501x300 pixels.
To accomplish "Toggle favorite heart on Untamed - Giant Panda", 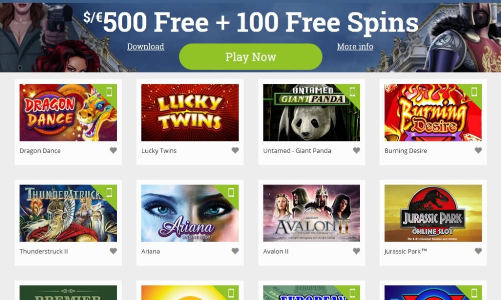I will pos(357,150).
